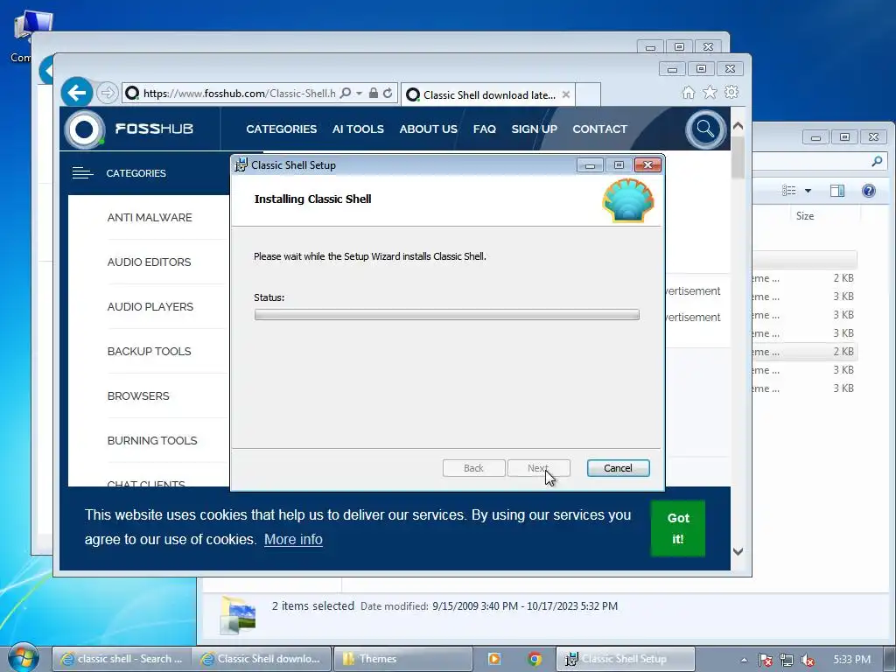Click the Windows Start orb
This screenshot has height=672, width=896.
22,658
